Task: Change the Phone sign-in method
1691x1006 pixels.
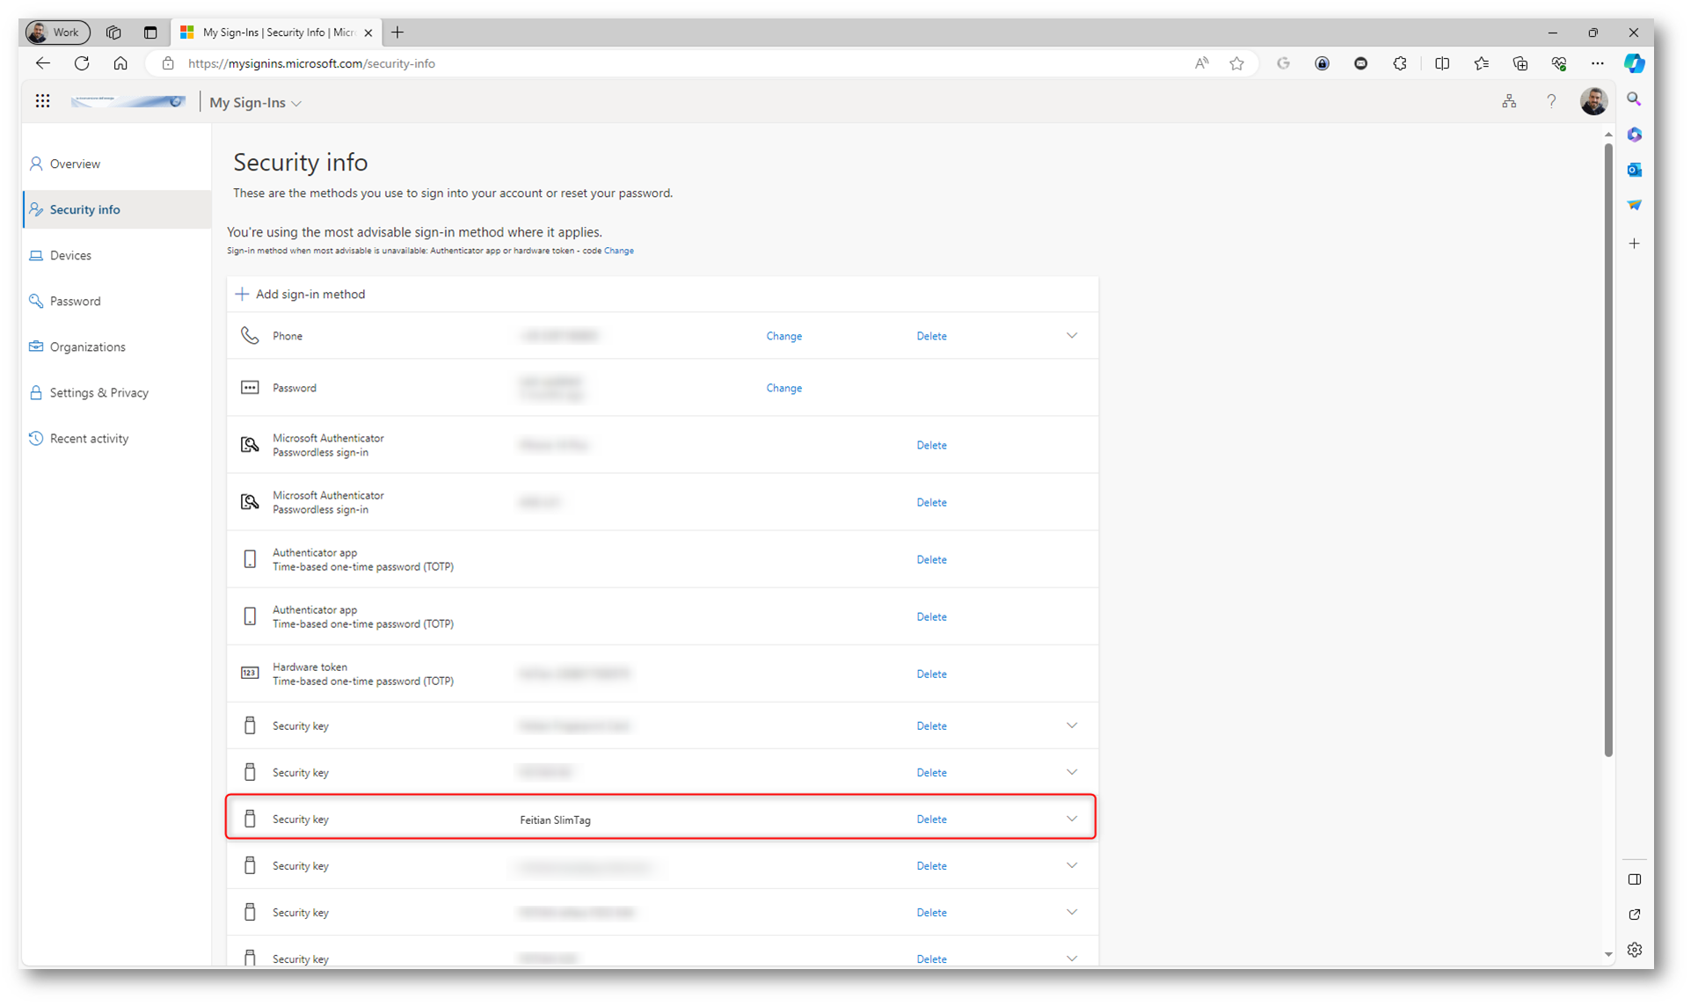Action: point(784,336)
